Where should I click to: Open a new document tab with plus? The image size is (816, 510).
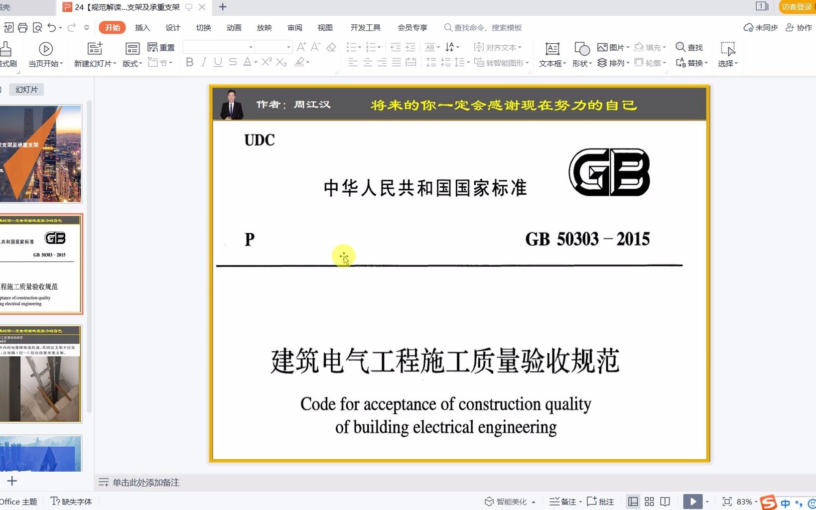[x=223, y=7]
